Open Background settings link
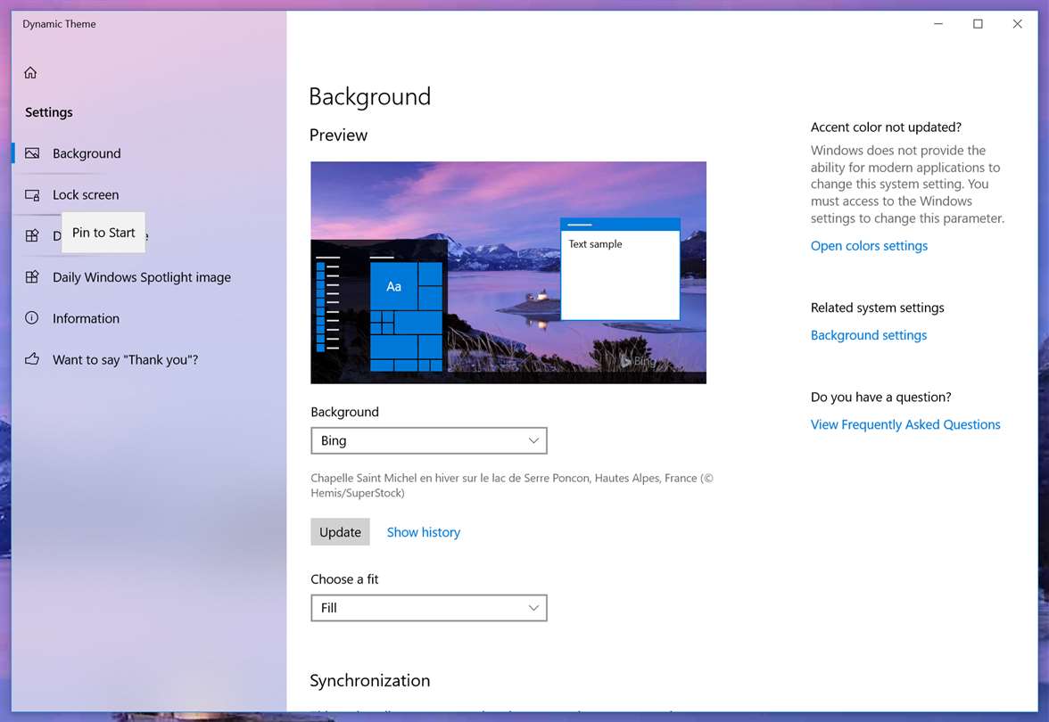Viewport: 1049px width, 722px height. coord(869,335)
